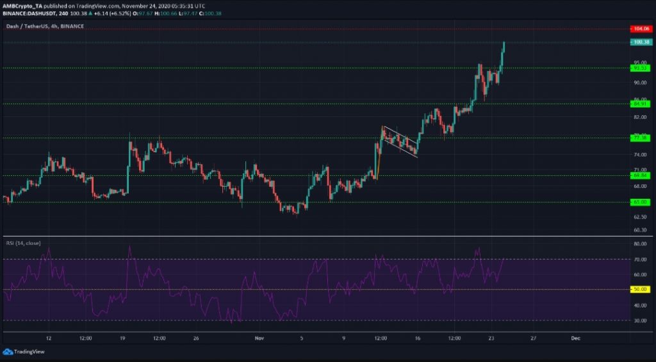The height and width of the screenshot is (362, 656).
Task: Click the BINANCE:DASHUSDT symbol info line
Action: [x=112, y=13]
